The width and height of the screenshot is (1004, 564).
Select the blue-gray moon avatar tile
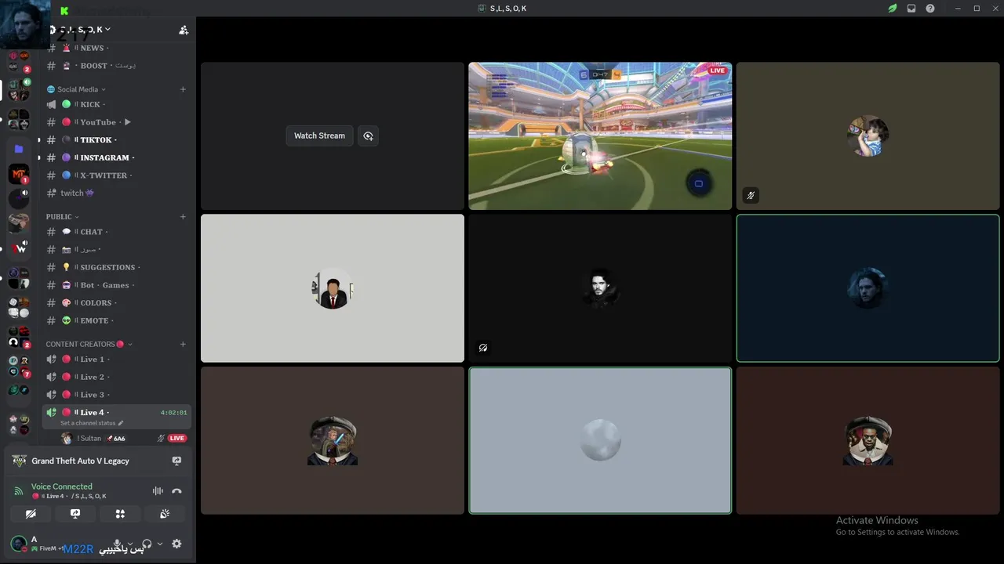pos(600,440)
